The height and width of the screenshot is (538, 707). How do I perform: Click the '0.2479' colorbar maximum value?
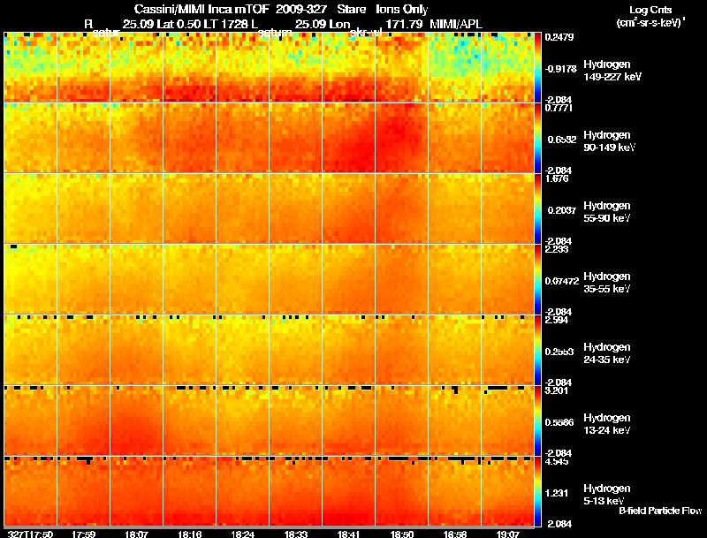tap(559, 37)
